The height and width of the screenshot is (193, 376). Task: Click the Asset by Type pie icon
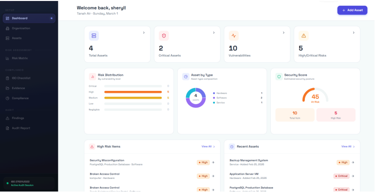pyautogui.click(x=186, y=77)
